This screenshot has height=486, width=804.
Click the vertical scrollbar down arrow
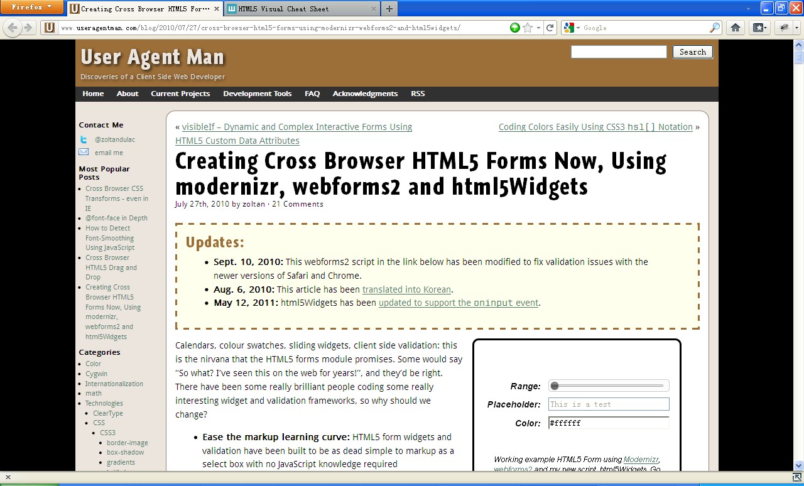point(798,466)
